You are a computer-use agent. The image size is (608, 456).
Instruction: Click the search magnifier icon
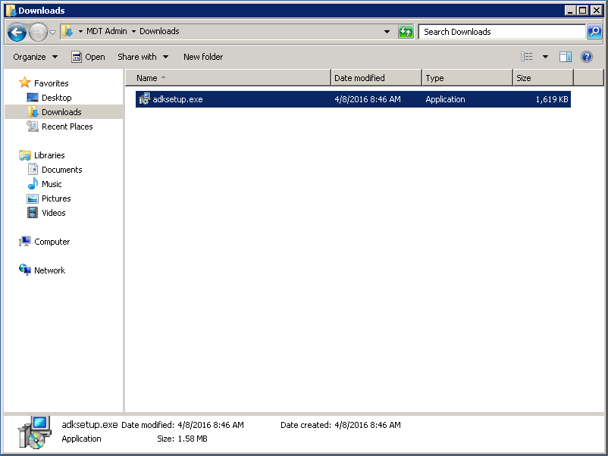(x=595, y=32)
